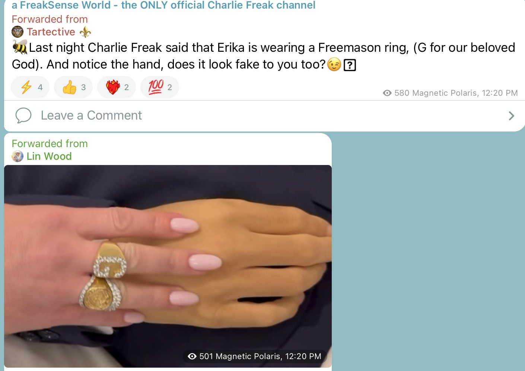This screenshot has width=525, height=371.
Task: Toggle the thumbs up reaction
Action: tap(73, 87)
